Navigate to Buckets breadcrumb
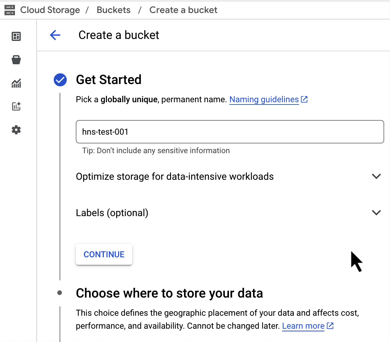Viewport: 390px width, 342px height. pos(113,10)
